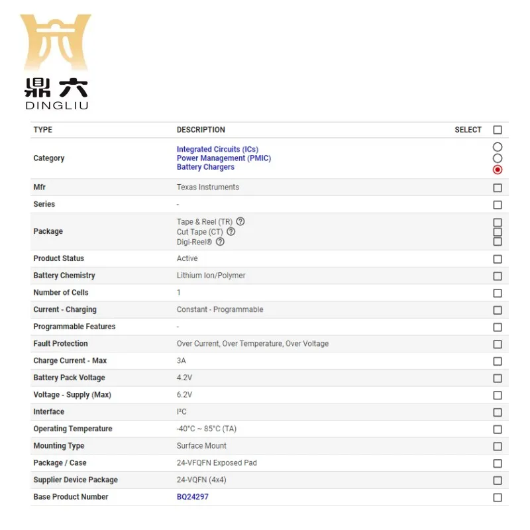Click the Texas Instruments manufacturer value
This screenshot has height=530, width=530.
tap(207, 187)
